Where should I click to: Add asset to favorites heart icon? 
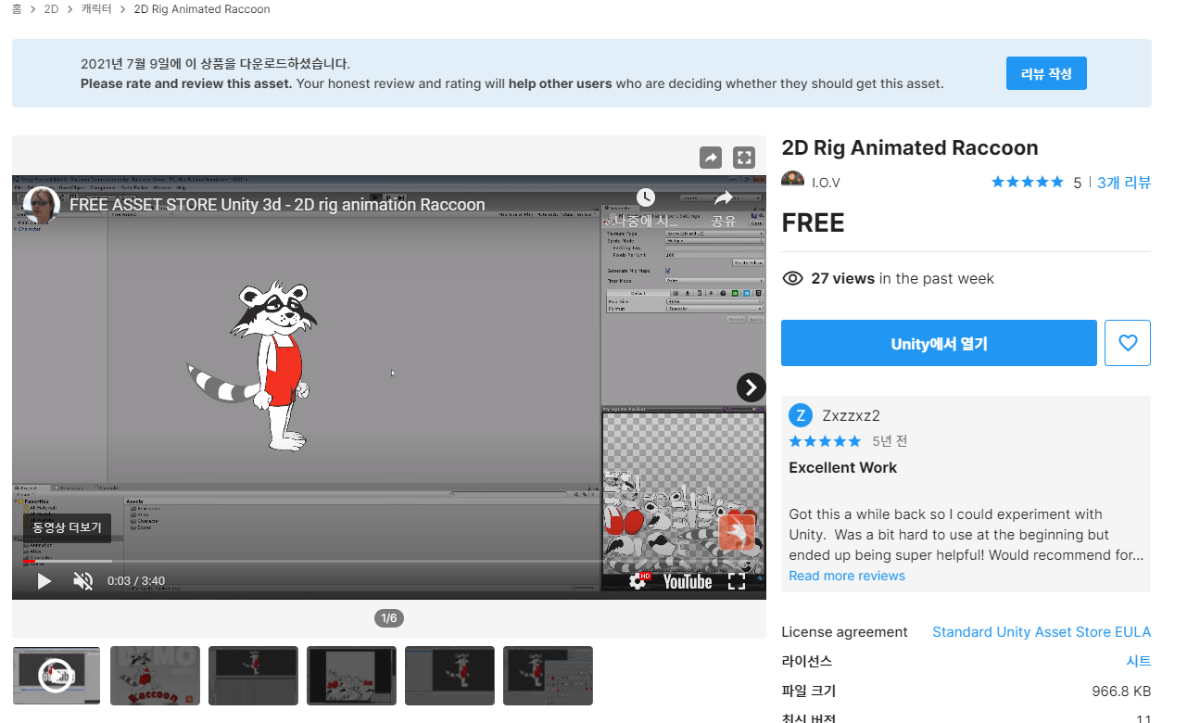(x=1128, y=343)
